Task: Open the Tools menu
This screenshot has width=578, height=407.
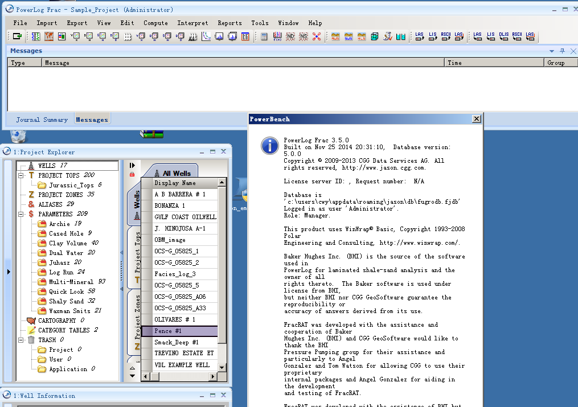Action: click(x=260, y=23)
